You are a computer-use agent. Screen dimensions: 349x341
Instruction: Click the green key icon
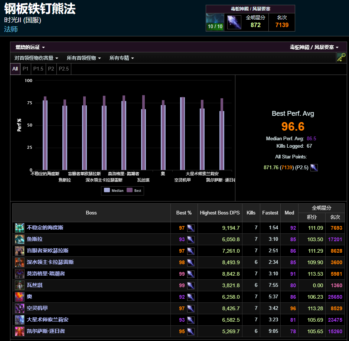341,58
